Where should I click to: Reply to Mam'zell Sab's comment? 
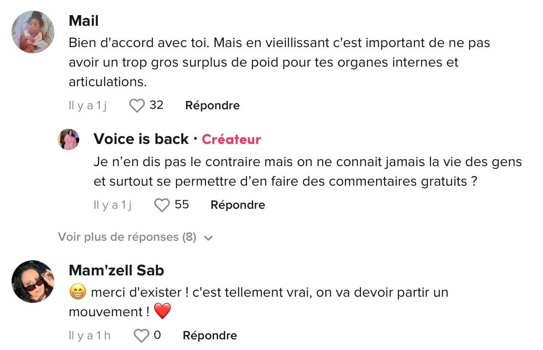pos(210,336)
